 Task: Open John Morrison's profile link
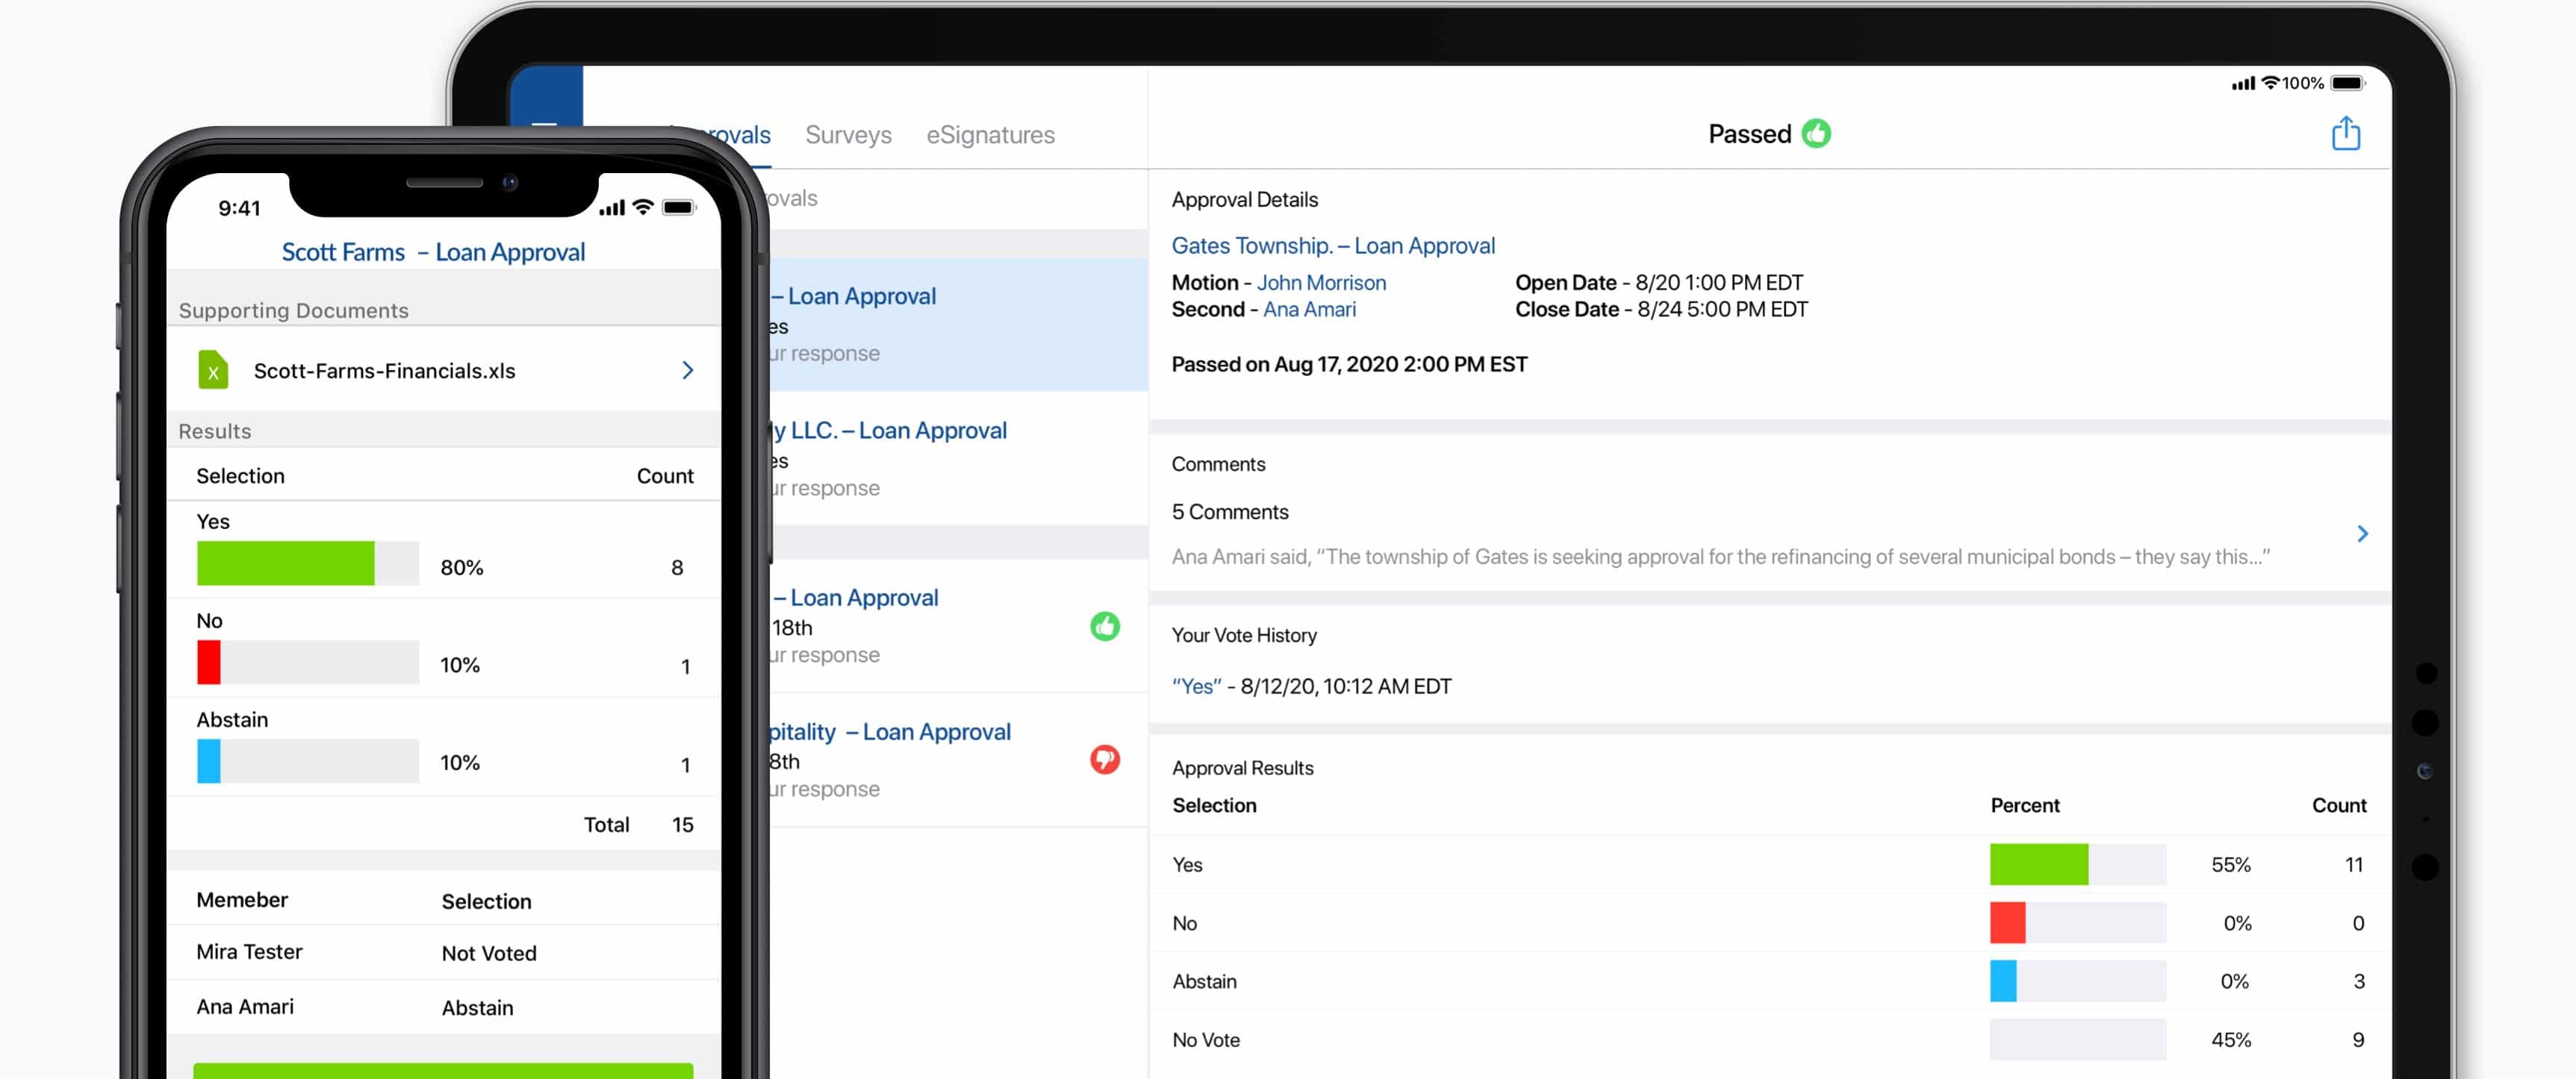coord(1321,283)
